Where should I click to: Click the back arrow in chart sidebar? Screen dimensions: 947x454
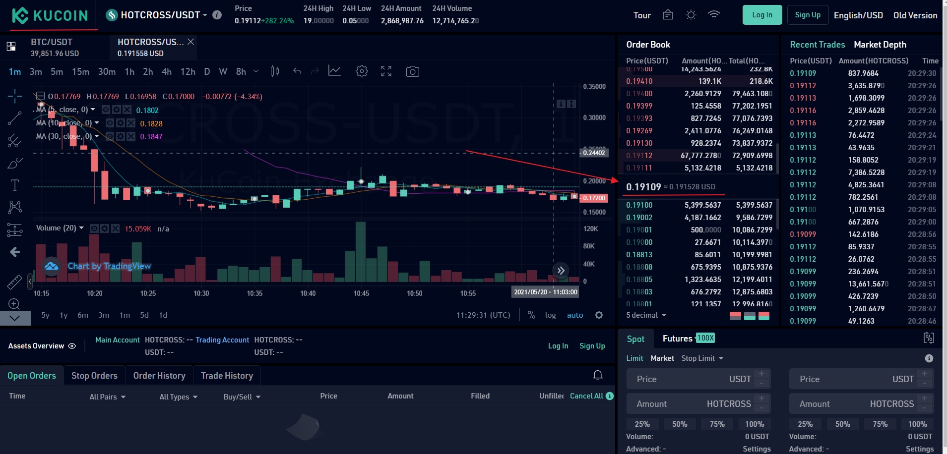tap(15, 252)
